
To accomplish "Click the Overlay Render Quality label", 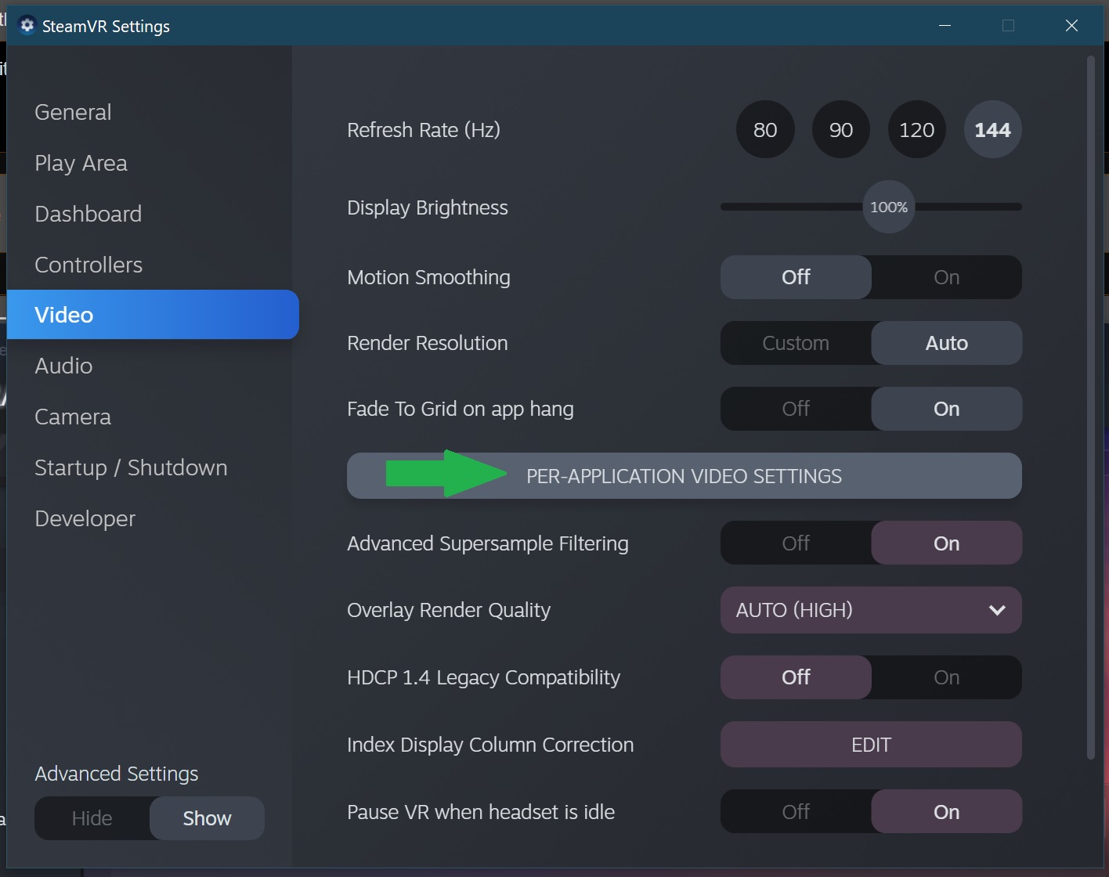I will pos(449,610).
